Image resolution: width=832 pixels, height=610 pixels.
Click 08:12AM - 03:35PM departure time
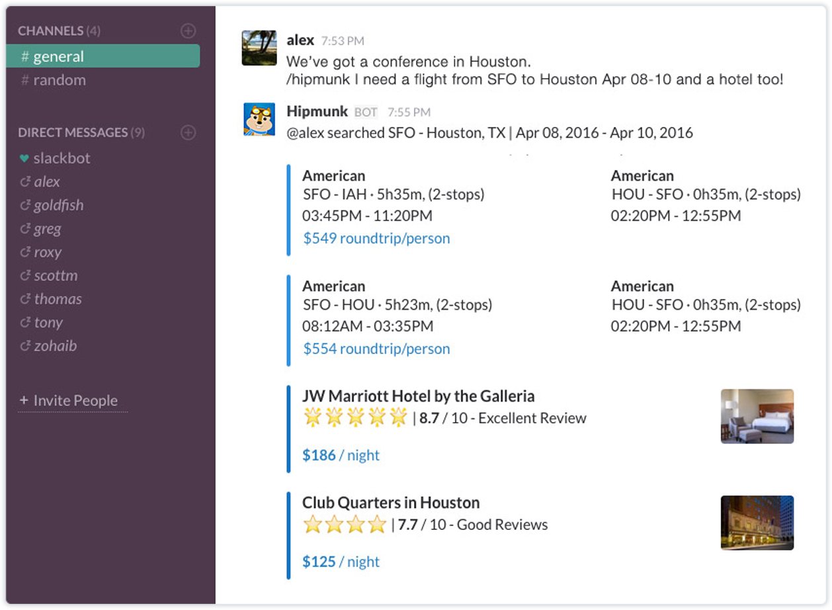pyautogui.click(x=368, y=326)
